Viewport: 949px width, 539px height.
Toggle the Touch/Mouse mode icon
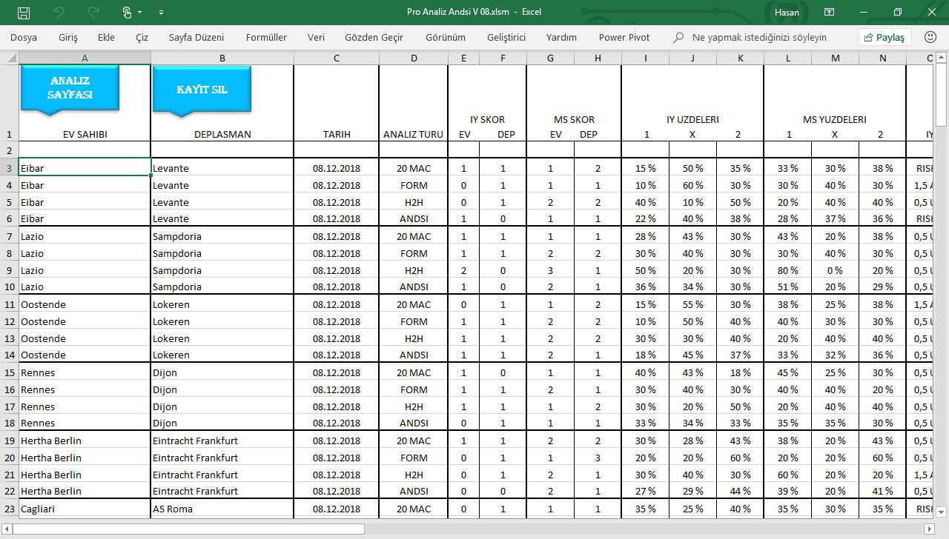click(127, 13)
